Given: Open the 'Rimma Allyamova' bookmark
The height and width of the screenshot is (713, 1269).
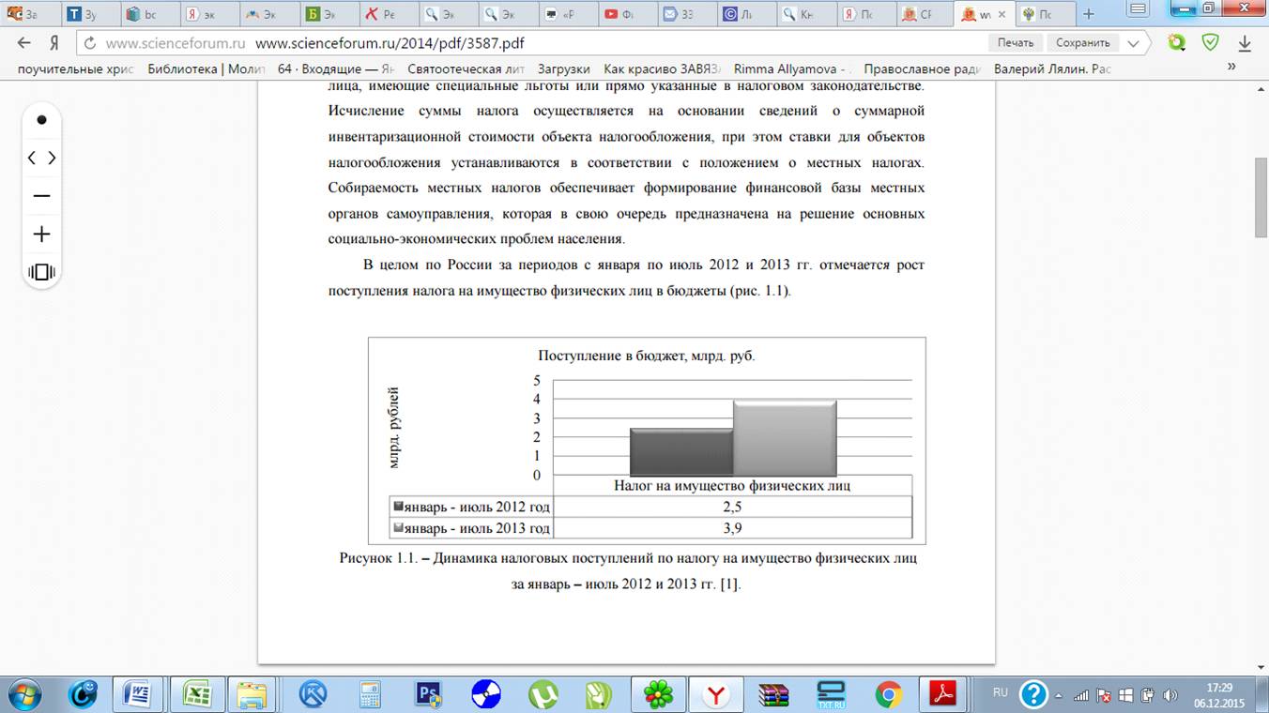Looking at the screenshot, I should (x=792, y=68).
